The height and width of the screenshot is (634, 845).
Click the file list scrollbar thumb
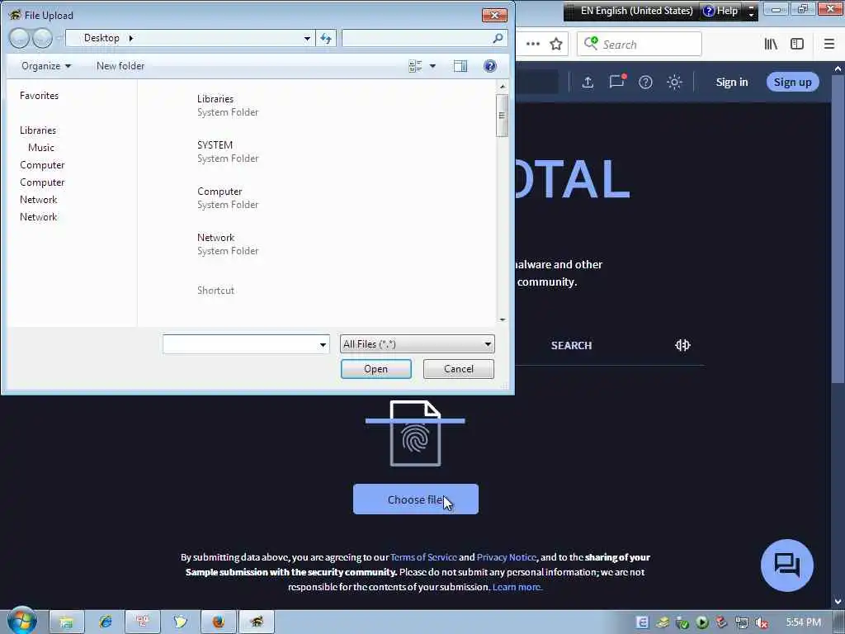click(x=502, y=116)
